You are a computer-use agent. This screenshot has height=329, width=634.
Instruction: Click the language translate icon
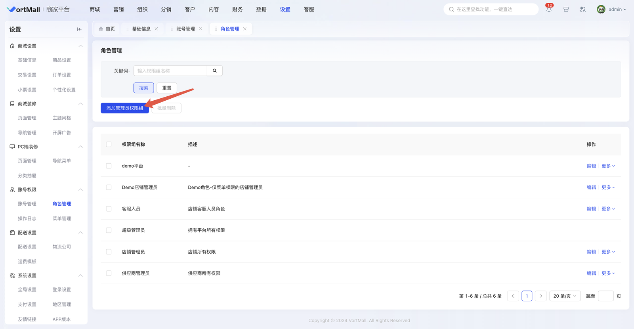pyautogui.click(x=583, y=10)
